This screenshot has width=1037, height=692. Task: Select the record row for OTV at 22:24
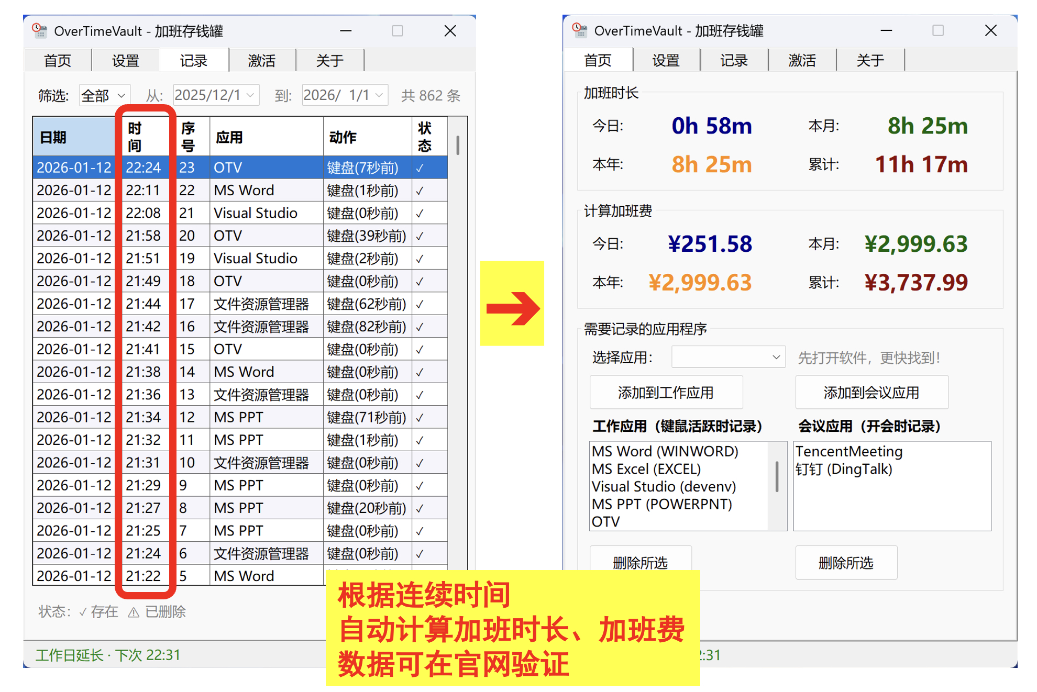[x=236, y=168]
